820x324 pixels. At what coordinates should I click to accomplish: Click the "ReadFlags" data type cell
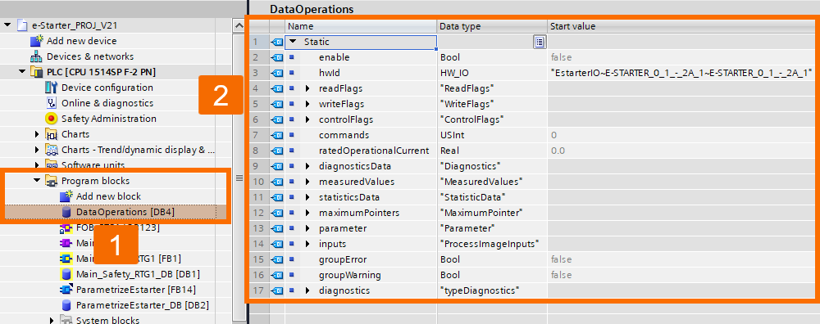(492, 88)
